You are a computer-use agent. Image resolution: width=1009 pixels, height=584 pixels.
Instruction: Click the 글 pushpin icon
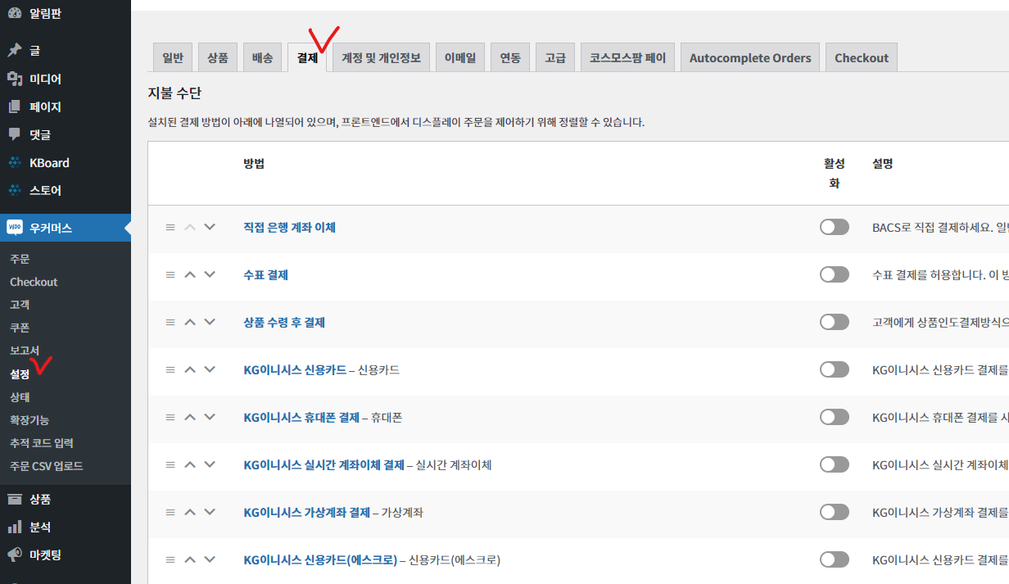point(15,51)
